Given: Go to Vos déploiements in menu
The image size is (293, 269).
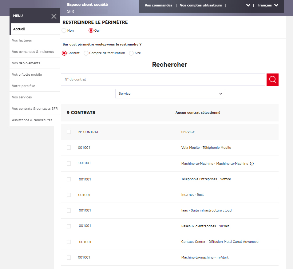Looking at the screenshot, I should click(x=35, y=63).
